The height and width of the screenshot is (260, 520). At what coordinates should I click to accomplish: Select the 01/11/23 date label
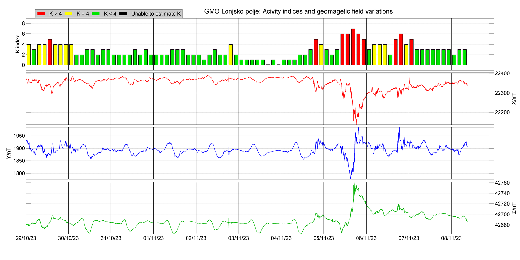tap(153, 238)
